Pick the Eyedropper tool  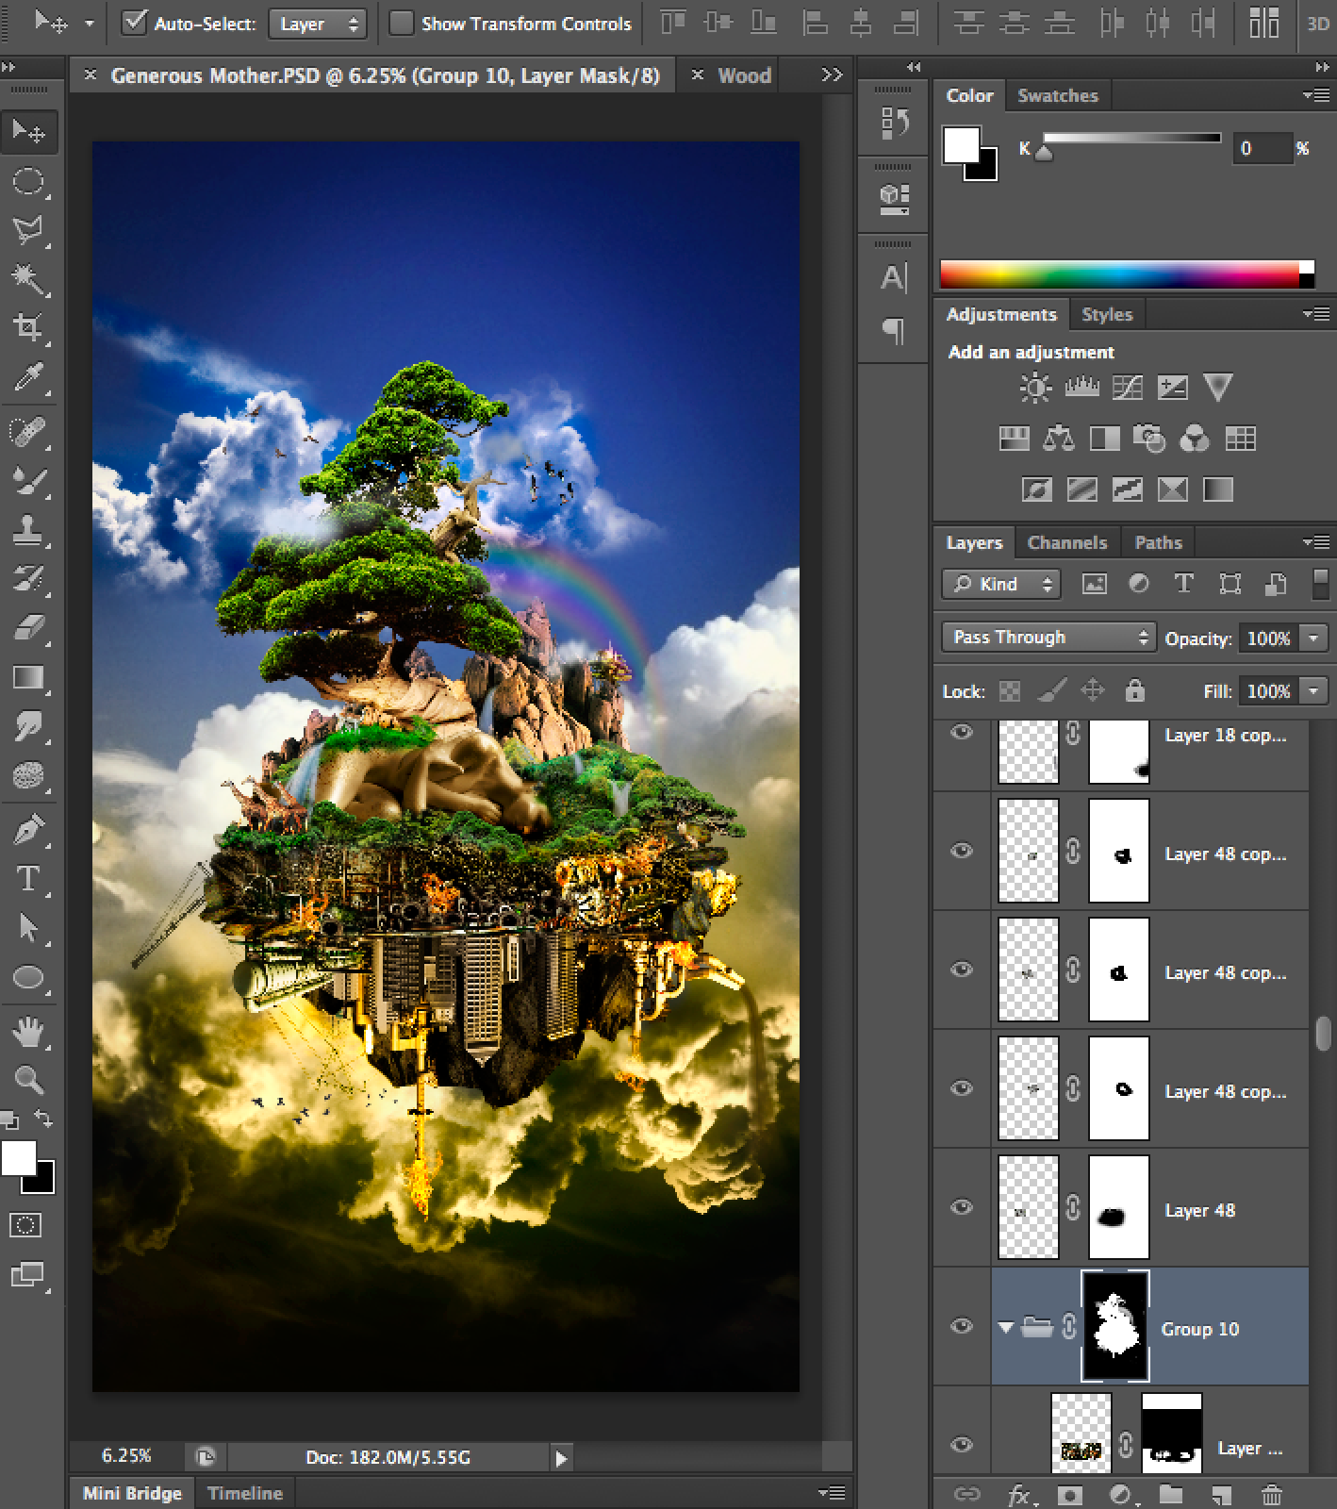click(x=28, y=377)
